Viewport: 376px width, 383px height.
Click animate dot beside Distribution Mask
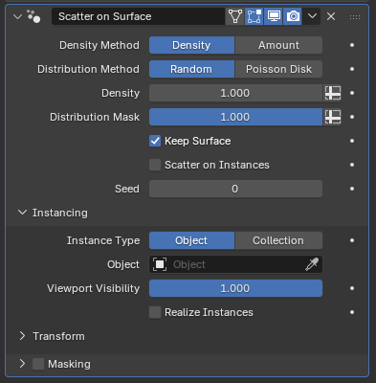coord(352,117)
